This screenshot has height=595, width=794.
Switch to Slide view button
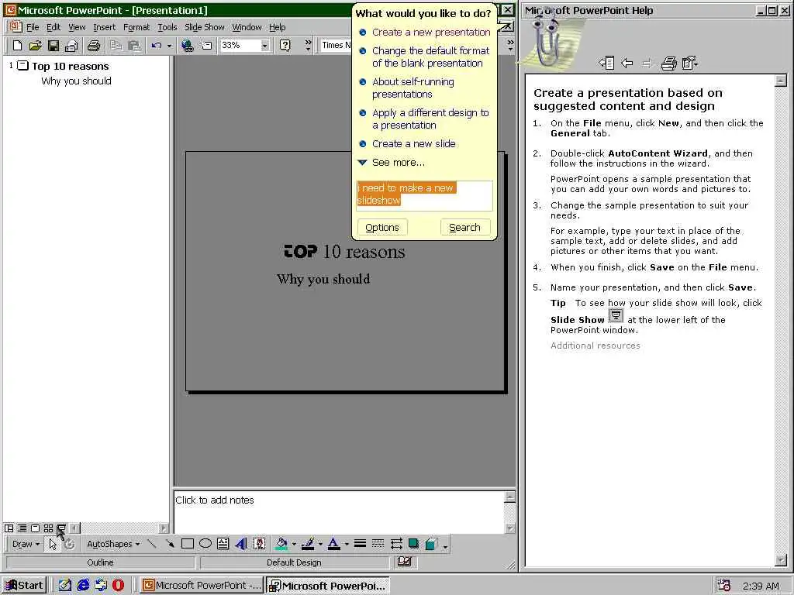[36, 528]
